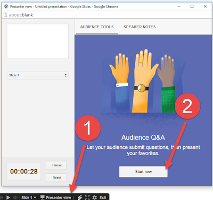This screenshot has height=200, width=213.
Task: Open the Slide 1 dropdown in the bottom toolbar
Action: coord(29,197)
